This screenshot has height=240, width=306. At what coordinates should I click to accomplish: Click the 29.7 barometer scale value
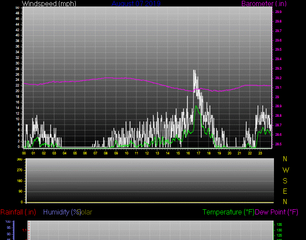[278, 31]
